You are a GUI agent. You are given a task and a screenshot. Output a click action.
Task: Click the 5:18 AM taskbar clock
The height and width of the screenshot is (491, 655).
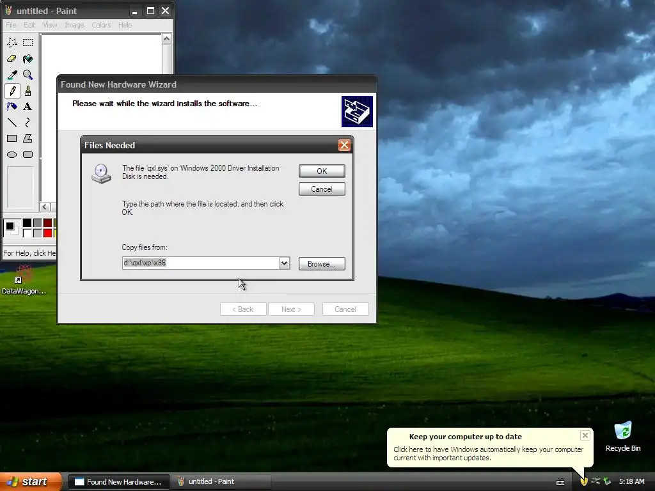point(631,482)
